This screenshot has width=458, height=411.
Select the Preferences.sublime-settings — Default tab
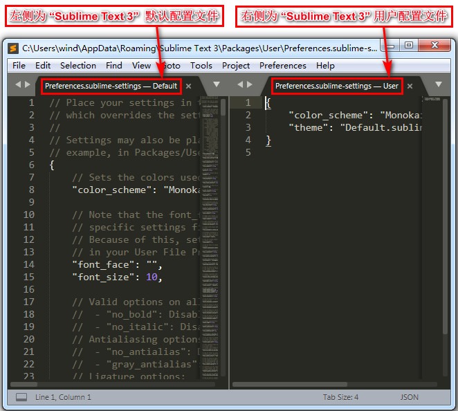(x=111, y=86)
